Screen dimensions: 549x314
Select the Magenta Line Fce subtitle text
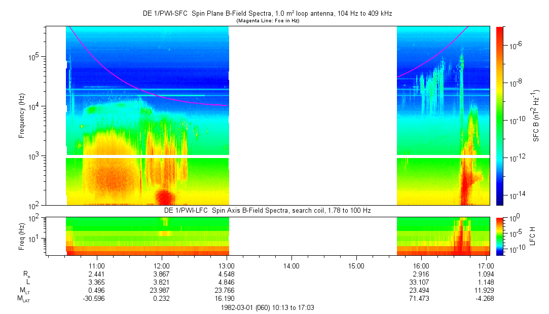267,21
